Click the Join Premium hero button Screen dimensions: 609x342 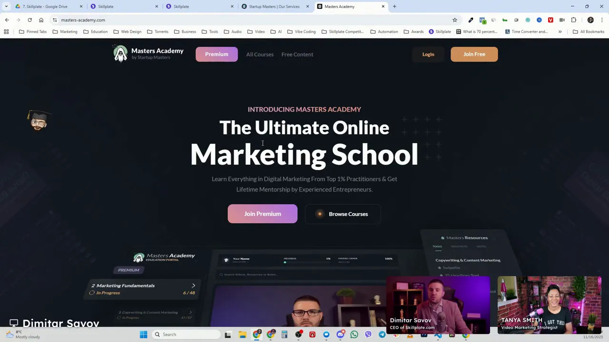coord(263,214)
